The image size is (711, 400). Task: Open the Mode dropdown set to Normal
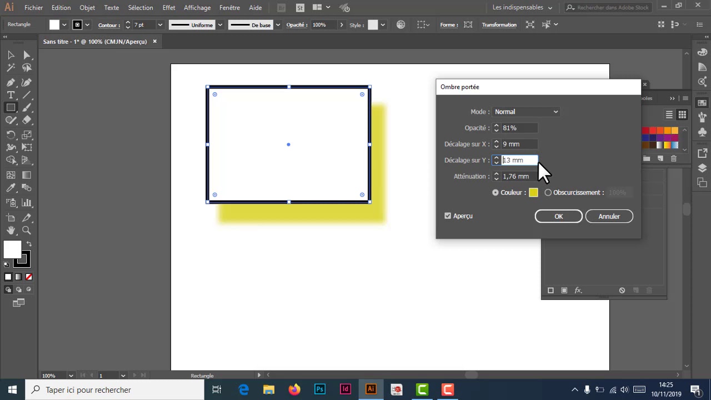point(526,112)
